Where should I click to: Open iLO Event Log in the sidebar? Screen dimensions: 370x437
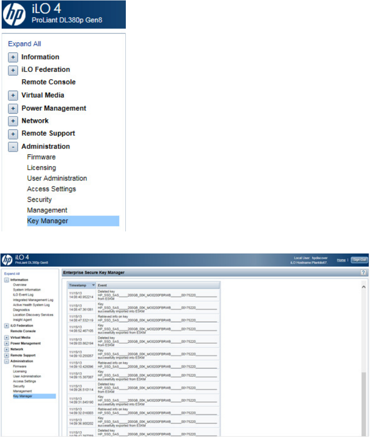pos(23,295)
